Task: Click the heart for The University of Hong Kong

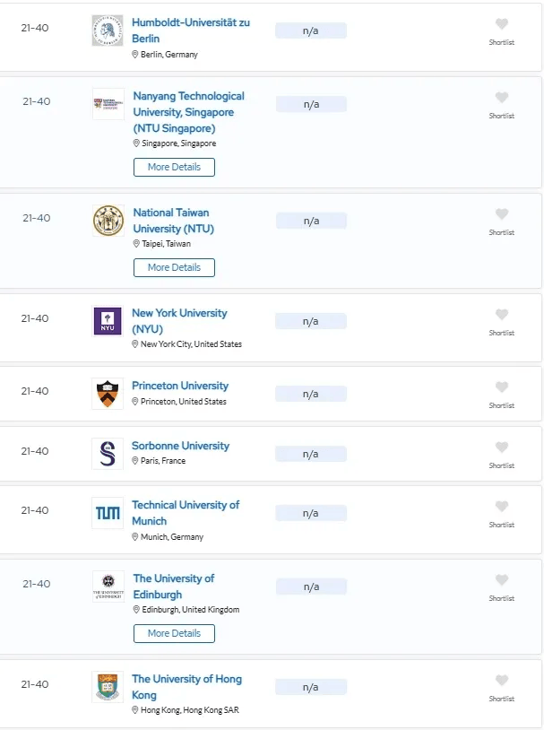Action: 501,680
